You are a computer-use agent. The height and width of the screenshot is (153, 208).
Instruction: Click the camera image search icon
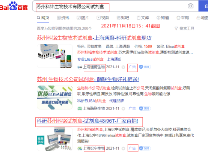tap(190, 6)
